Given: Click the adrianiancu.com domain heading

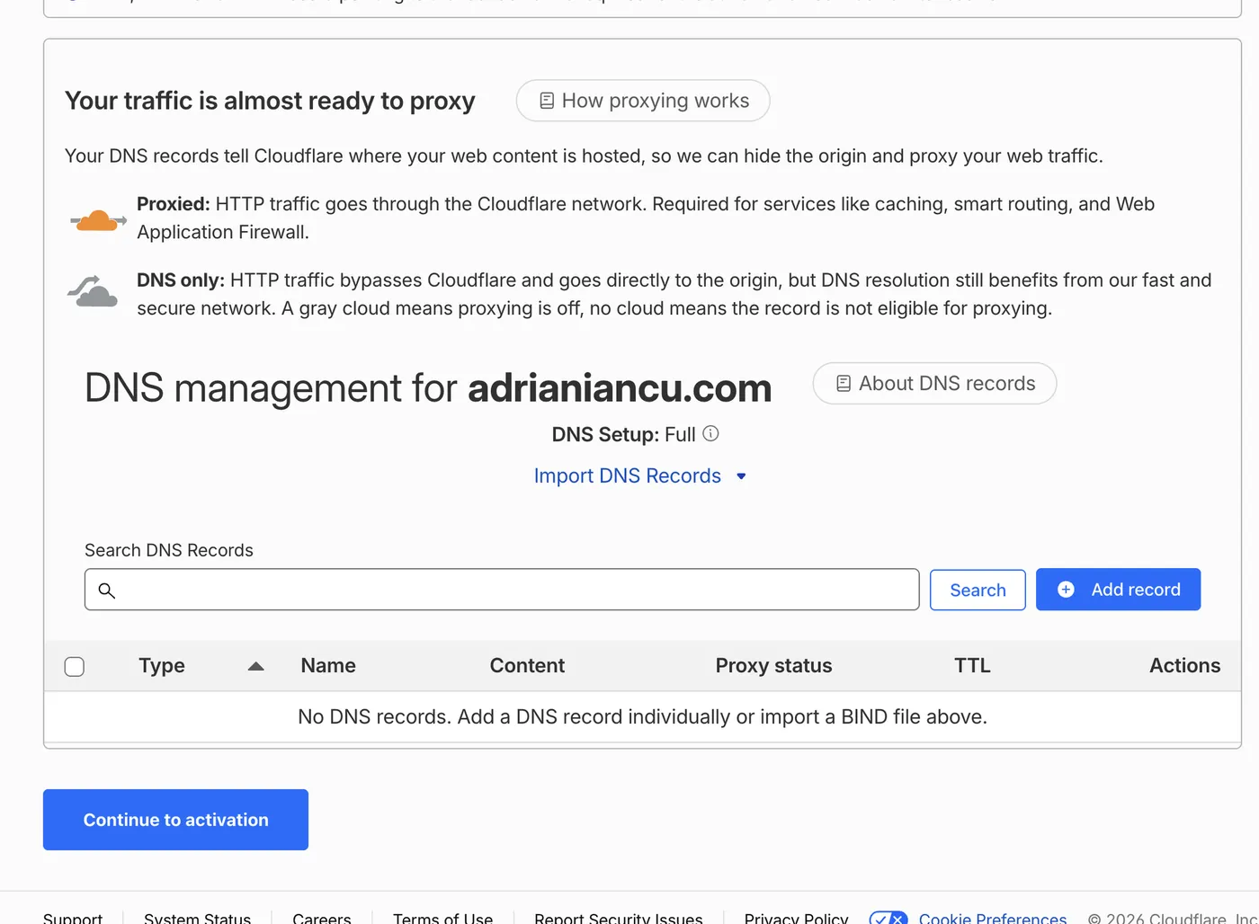Looking at the screenshot, I should (x=620, y=388).
